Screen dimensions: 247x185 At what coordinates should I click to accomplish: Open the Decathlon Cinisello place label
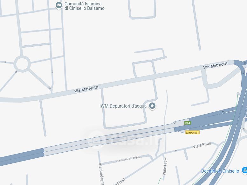220,171
